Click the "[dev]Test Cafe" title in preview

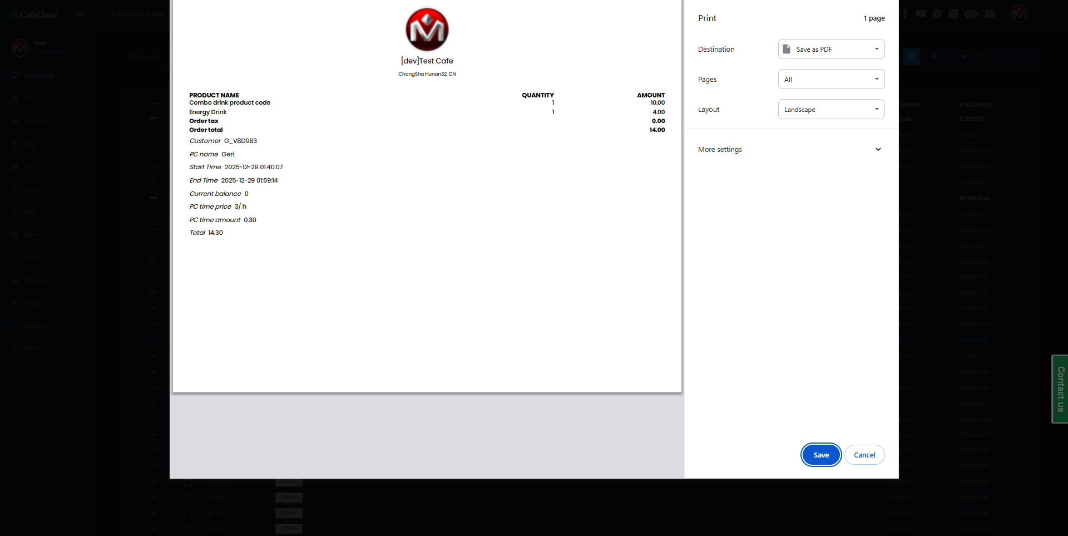(x=427, y=61)
